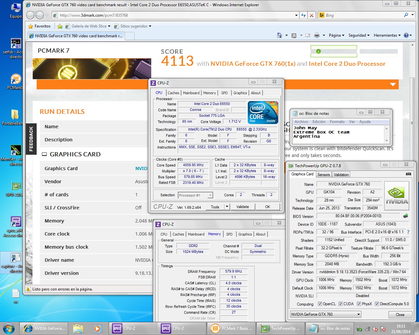
Task: Open the setfsb desktop shortcut
Action: click(x=15, y=48)
